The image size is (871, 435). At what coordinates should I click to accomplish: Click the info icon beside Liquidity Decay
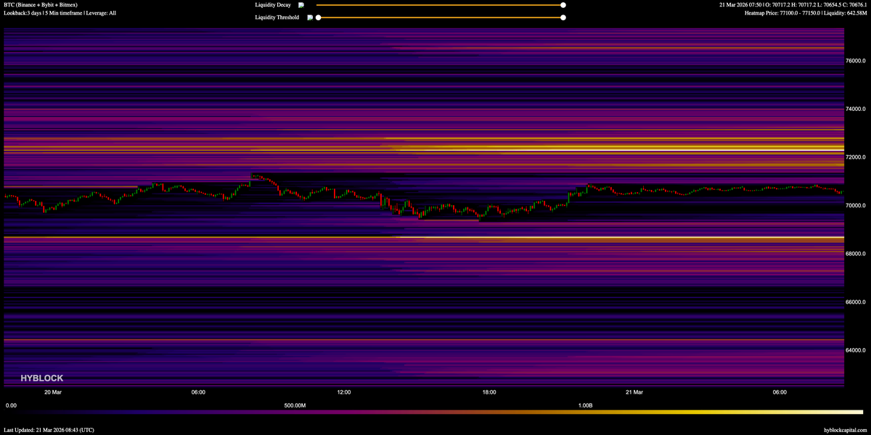point(301,5)
